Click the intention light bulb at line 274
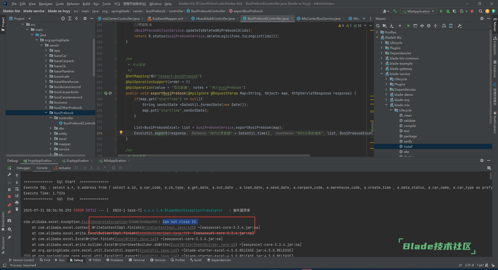 click(121, 132)
